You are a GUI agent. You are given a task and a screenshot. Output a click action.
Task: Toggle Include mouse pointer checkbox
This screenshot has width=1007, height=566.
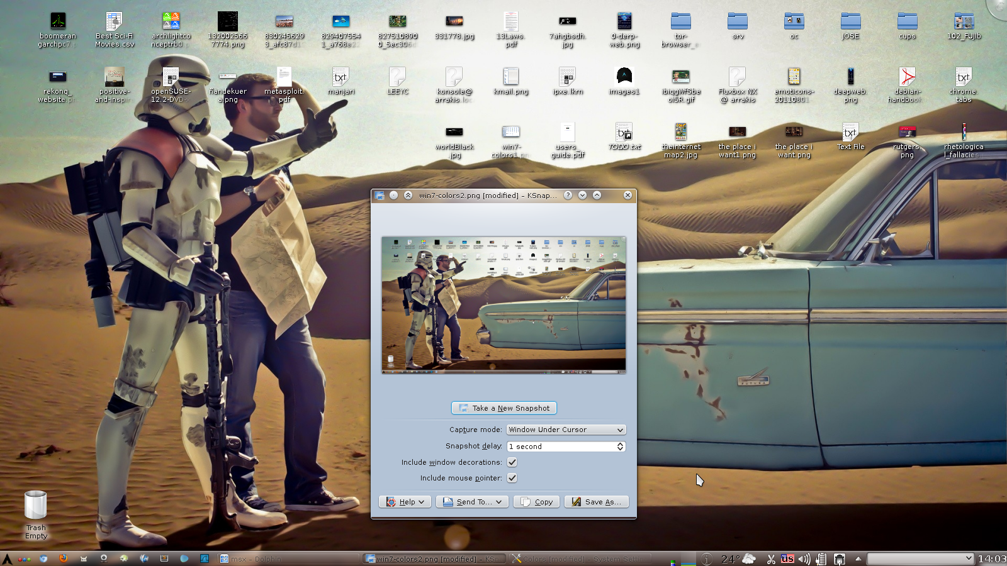(512, 478)
